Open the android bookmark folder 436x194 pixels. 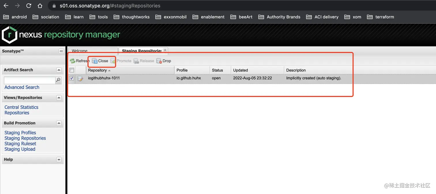(15, 17)
